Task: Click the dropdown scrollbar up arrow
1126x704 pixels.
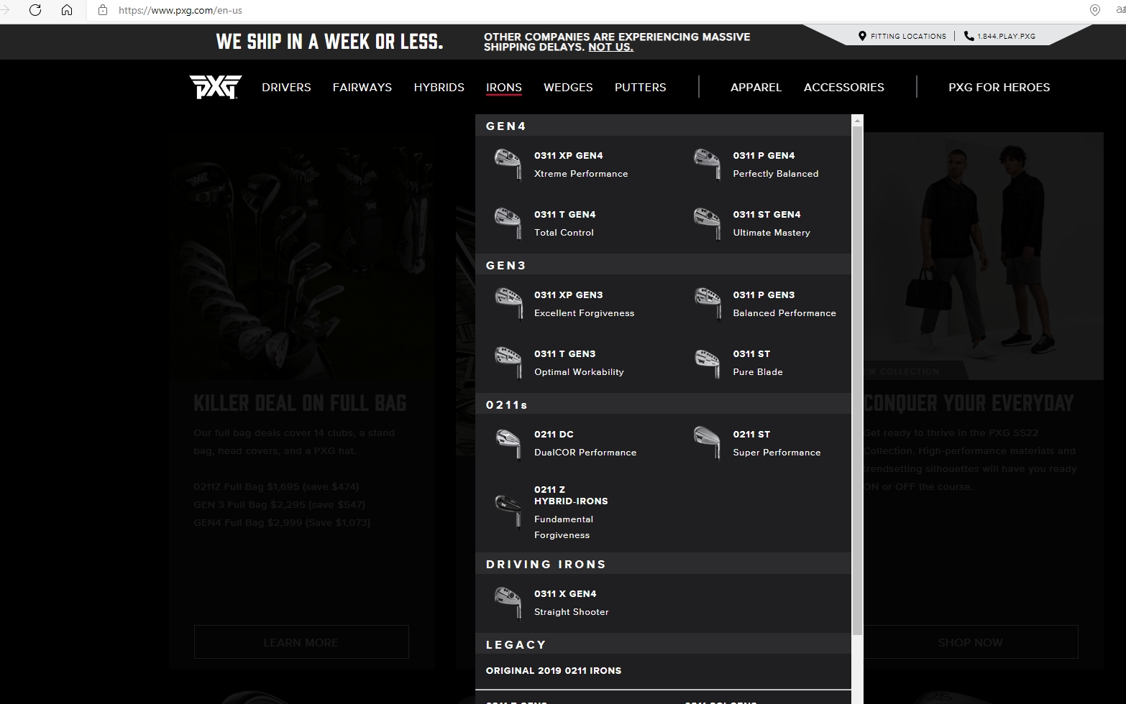Action: pos(857,120)
